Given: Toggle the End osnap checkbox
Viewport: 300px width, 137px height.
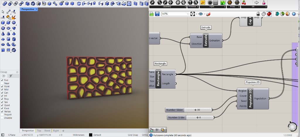Looking at the screenshot, I should tap(2, 80).
